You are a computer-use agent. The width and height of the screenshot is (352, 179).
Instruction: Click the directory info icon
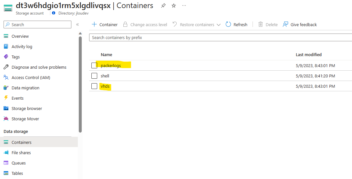tap(53, 13)
